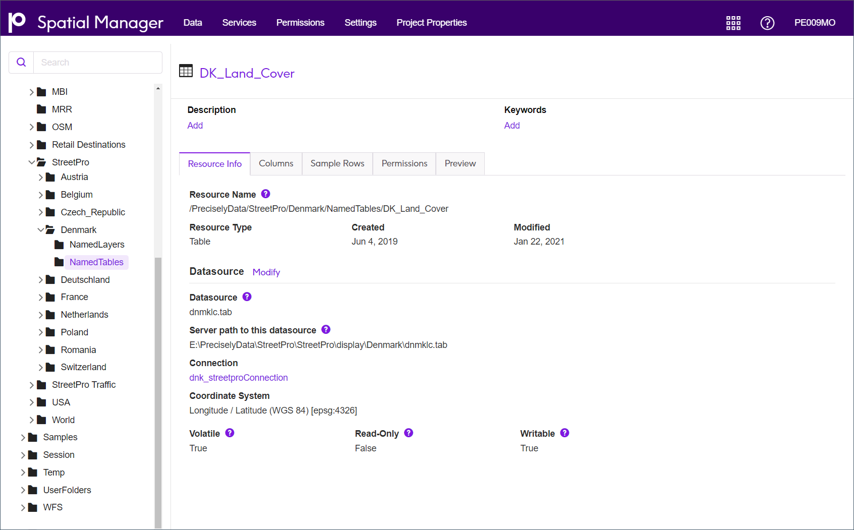Click the Precisely logo icon
Image resolution: width=854 pixels, height=530 pixels.
pyautogui.click(x=17, y=22)
